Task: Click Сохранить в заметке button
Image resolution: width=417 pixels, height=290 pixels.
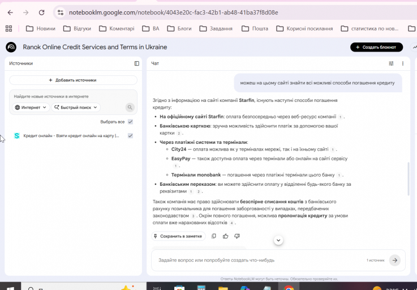Action: [x=178, y=236]
